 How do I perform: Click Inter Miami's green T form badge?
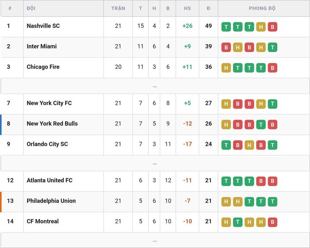click(272, 47)
